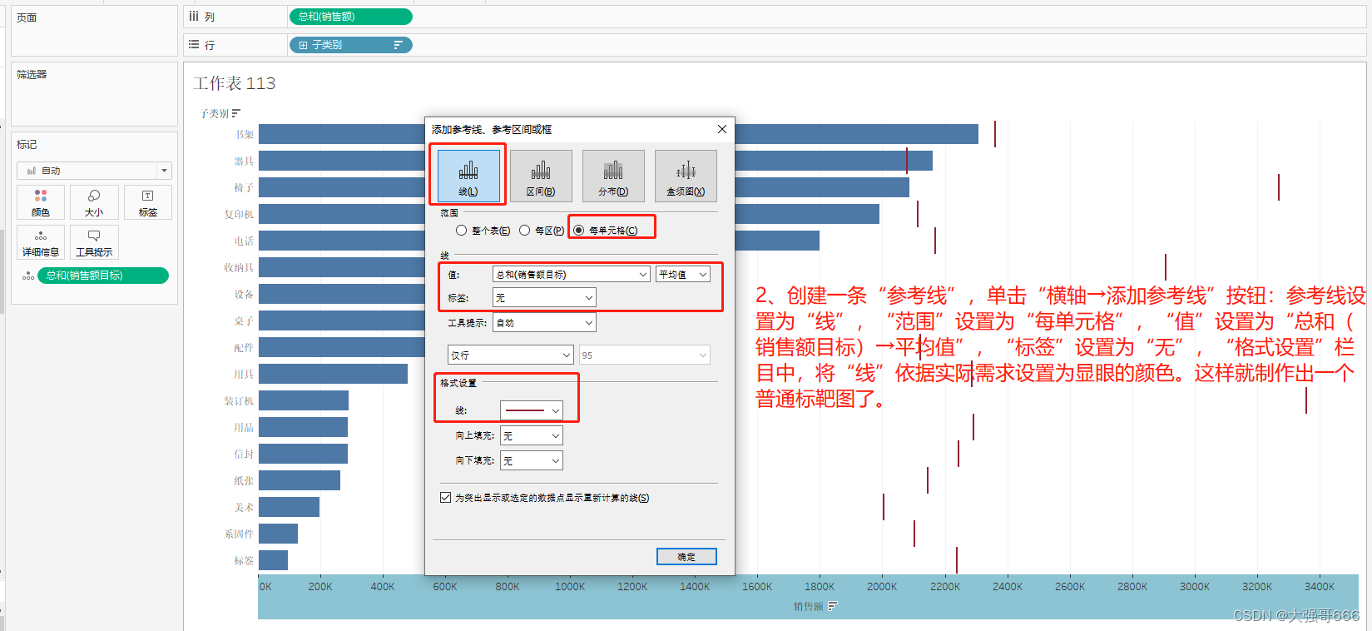1372x631 pixels.
Task: Select the 盒须图 (Box Plot) reference type
Action: coord(686,176)
